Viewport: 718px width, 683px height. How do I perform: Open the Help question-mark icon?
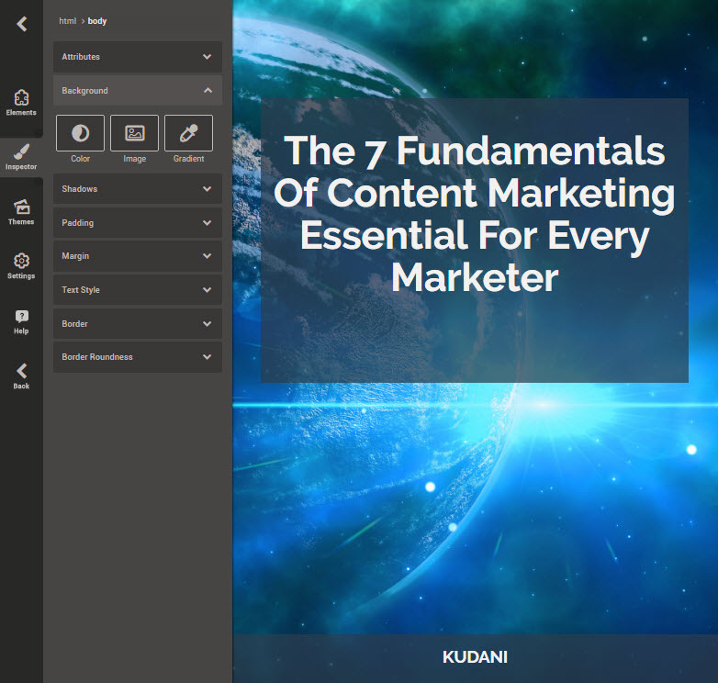coord(21,317)
